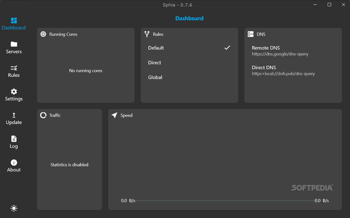350x218 pixels.
Task: Switch to the Servers label in sidebar
Action: pyautogui.click(x=14, y=52)
